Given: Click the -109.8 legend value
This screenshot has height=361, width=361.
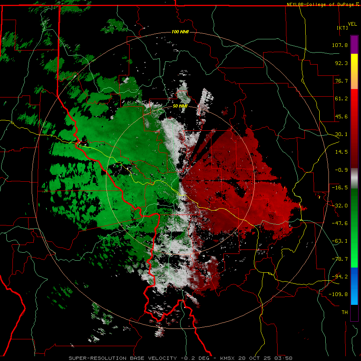Looking at the screenshot, I should pyautogui.click(x=338, y=294).
